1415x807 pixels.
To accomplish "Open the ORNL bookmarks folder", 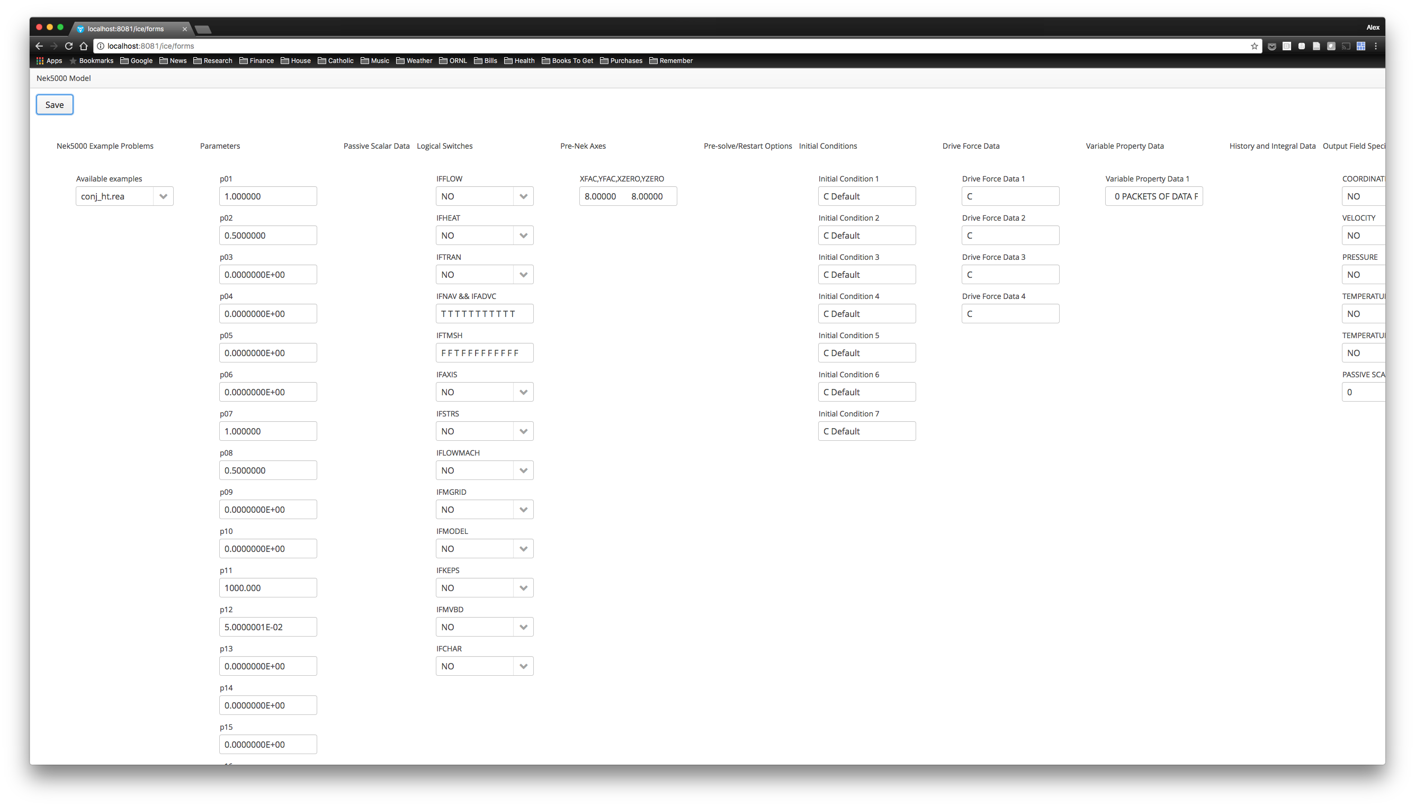I will coord(453,60).
